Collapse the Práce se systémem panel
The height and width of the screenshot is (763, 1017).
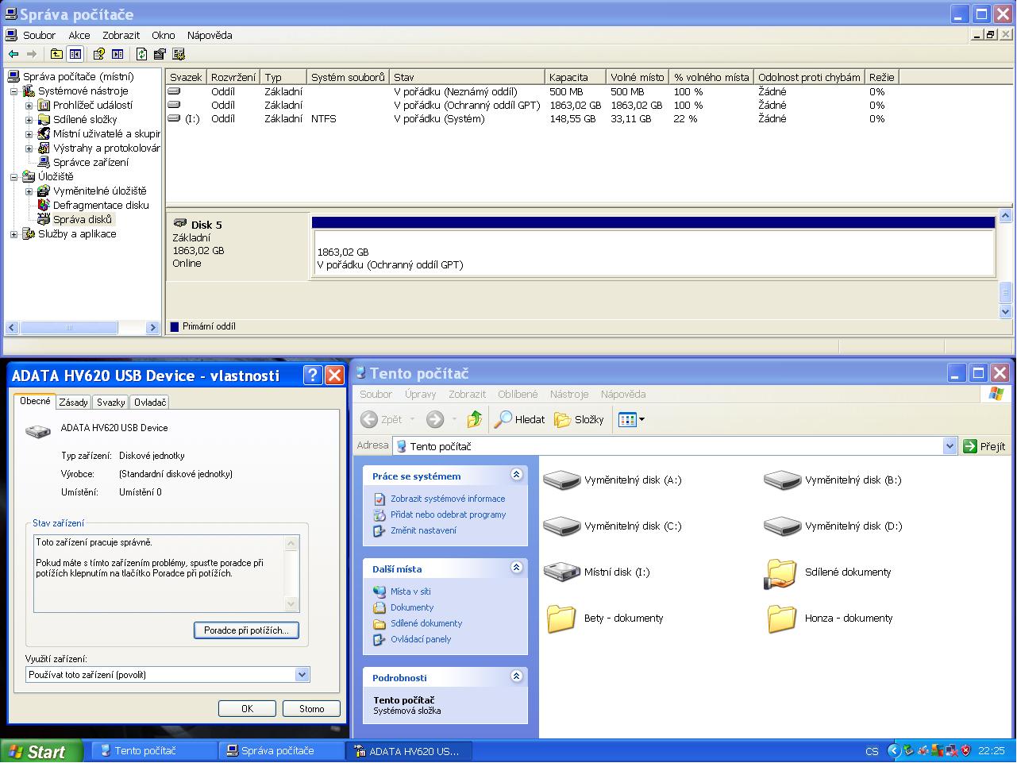pyautogui.click(x=516, y=475)
